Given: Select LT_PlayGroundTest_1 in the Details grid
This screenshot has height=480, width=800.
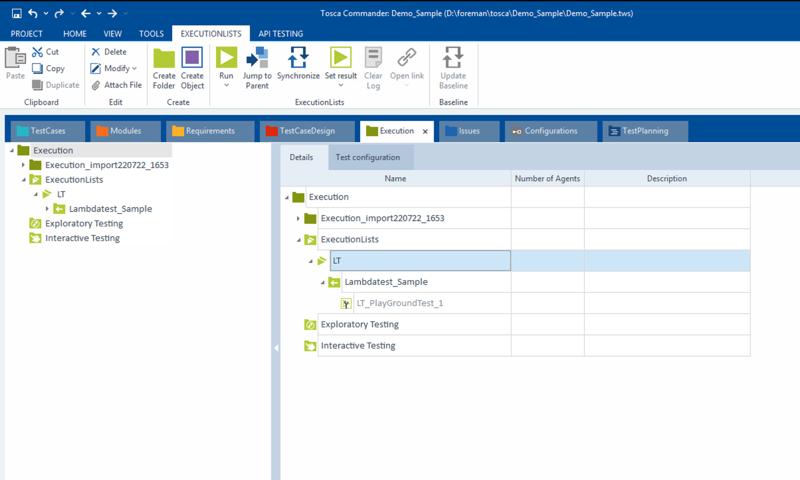Looking at the screenshot, I should pos(399,303).
